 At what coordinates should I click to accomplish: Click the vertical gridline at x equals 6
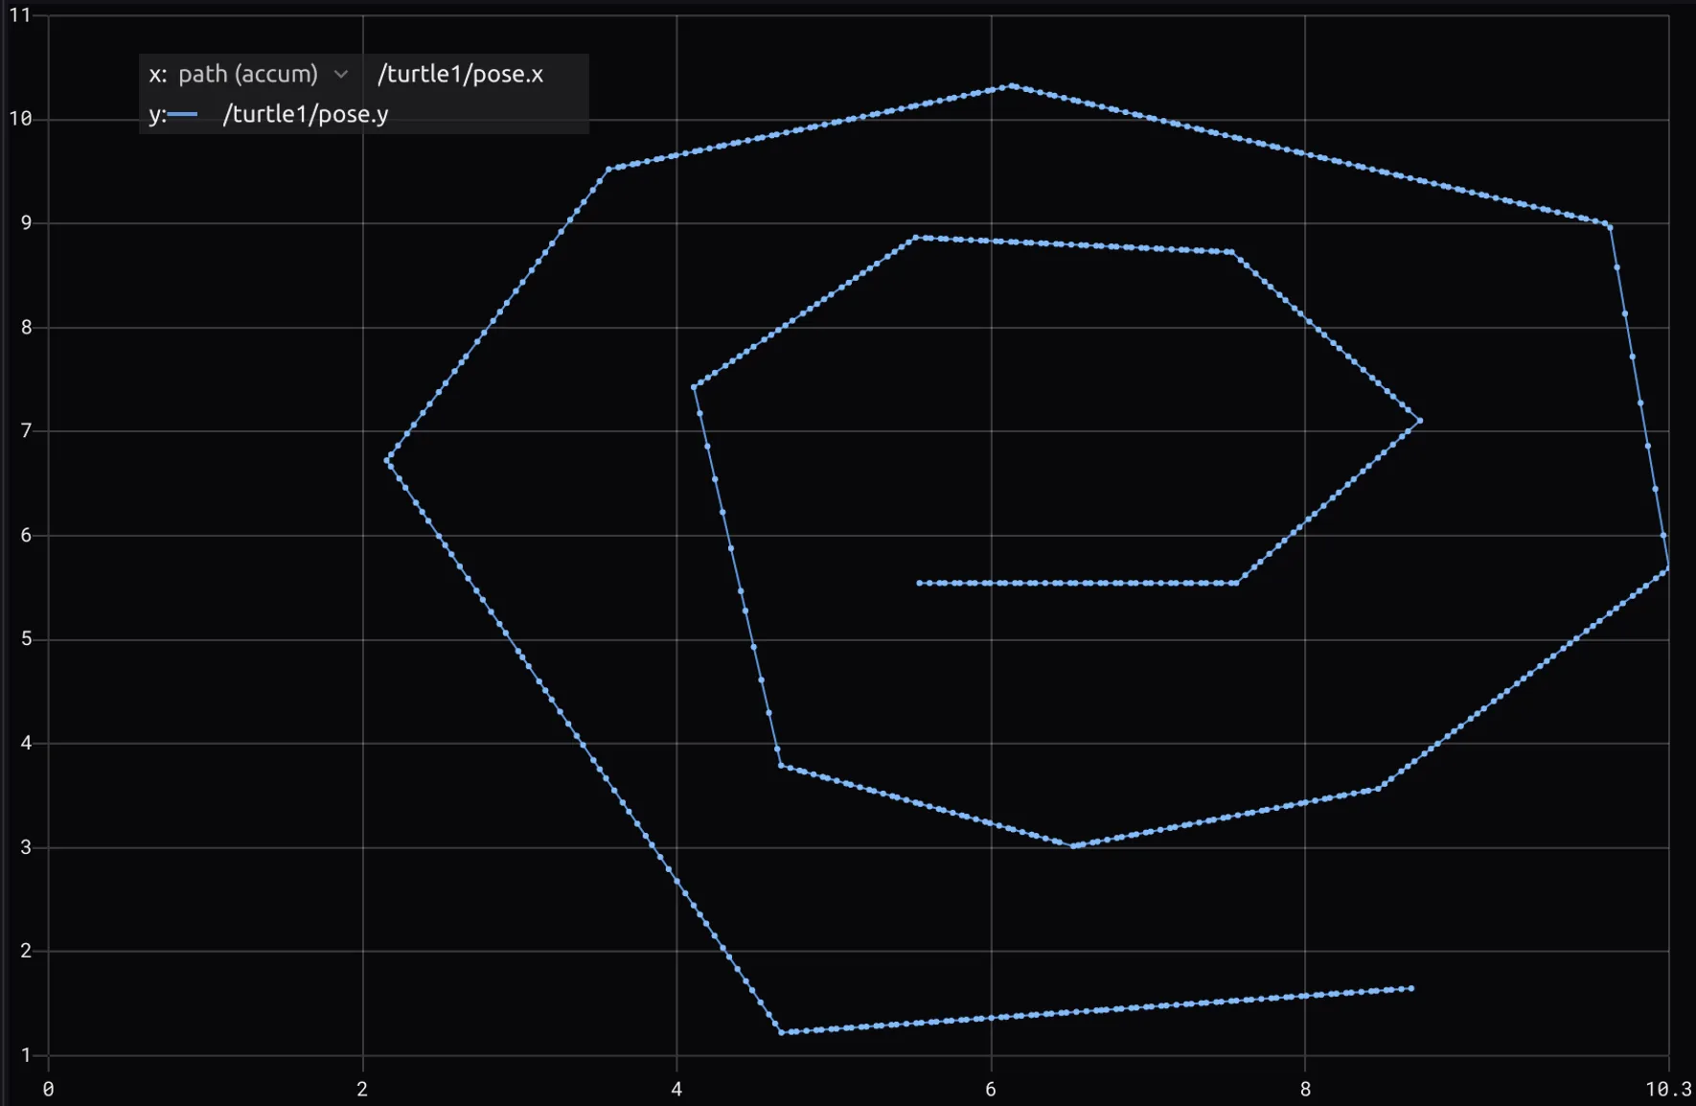pyautogui.click(x=991, y=671)
